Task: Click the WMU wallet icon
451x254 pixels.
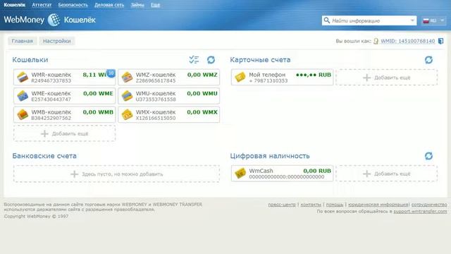Action: click(x=127, y=96)
